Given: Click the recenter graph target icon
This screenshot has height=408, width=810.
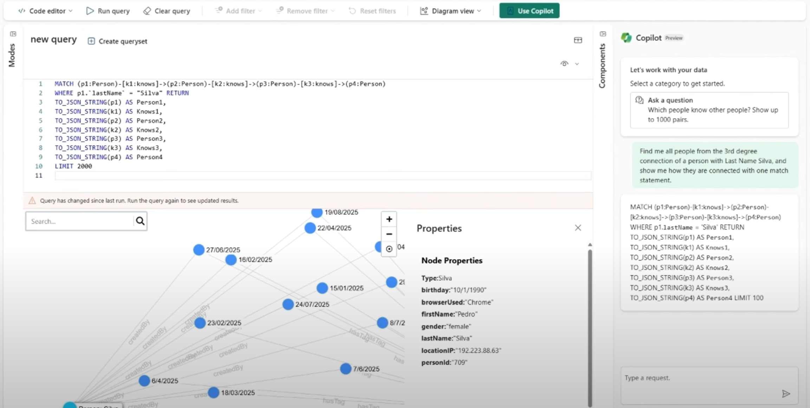Looking at the screenshot, I should 389,249.
